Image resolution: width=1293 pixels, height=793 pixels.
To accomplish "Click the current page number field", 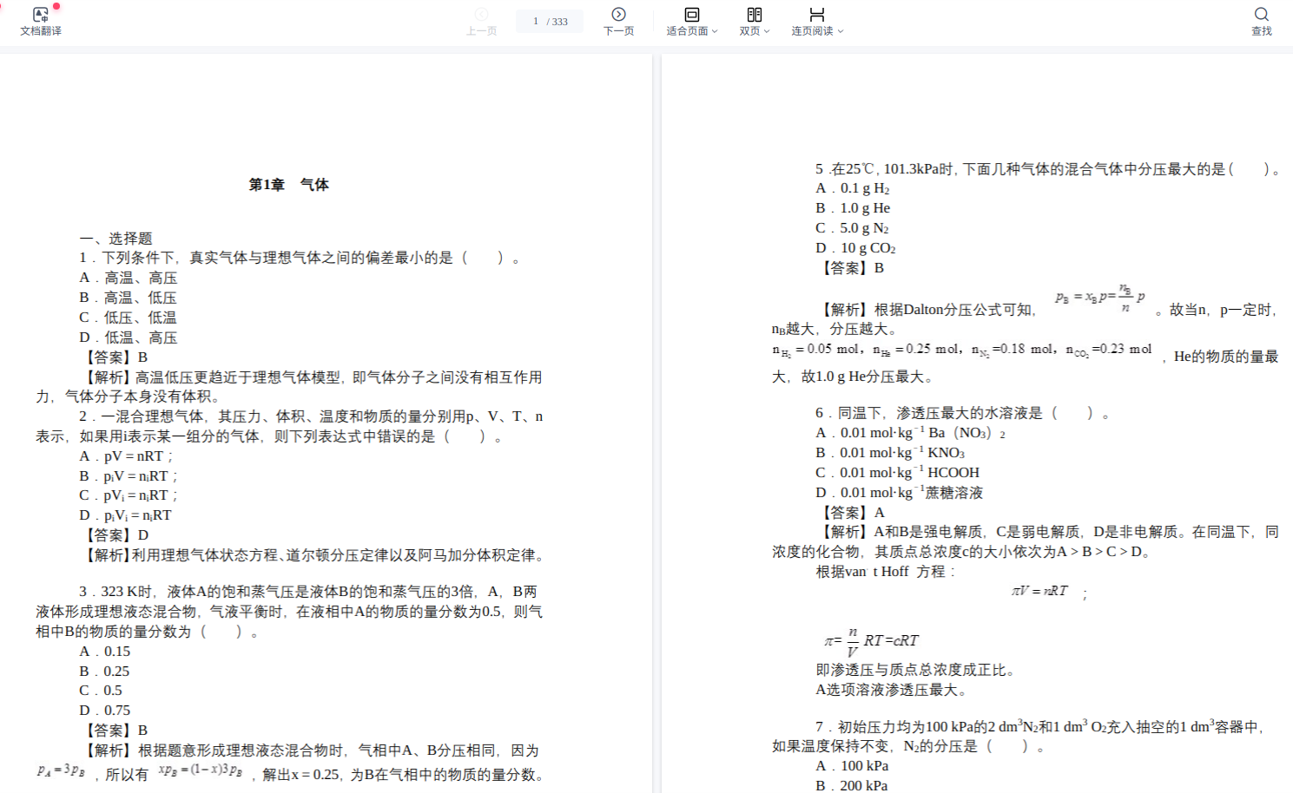I will click(x=535, y=21).
